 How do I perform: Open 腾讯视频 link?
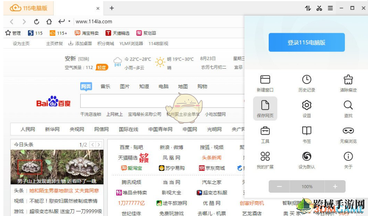131,182
